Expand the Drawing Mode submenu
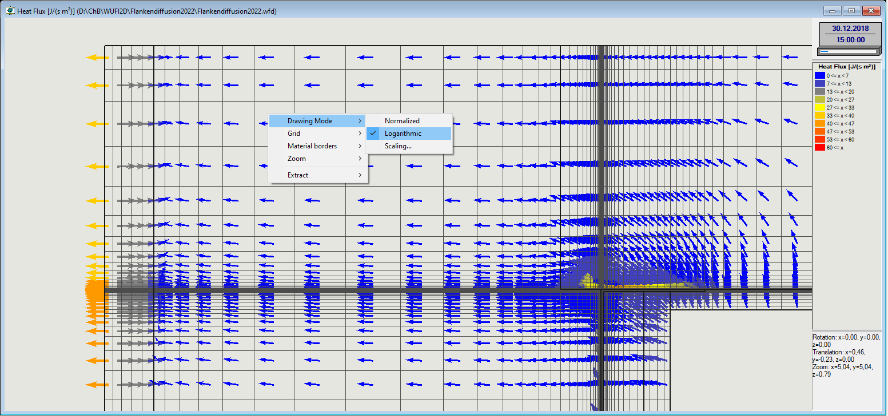 click(x=309, y=120)
